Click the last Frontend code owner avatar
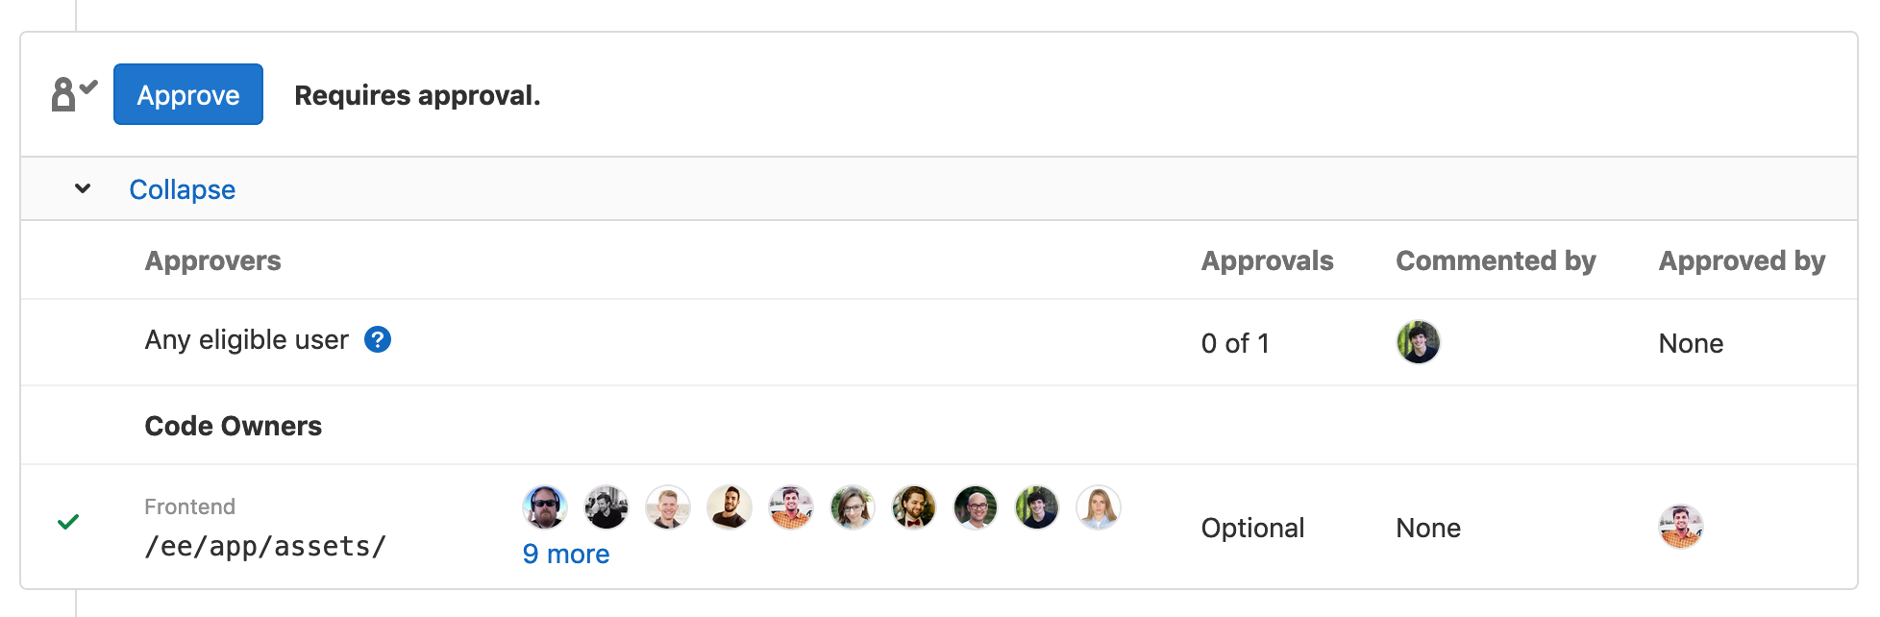Image resolution: width=1880 pixels, height=617 pixels. 1099,507
